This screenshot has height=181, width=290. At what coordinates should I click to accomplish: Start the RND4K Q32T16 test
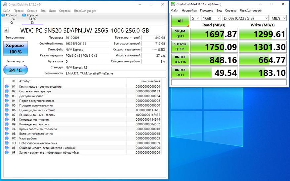click(180, 60)
